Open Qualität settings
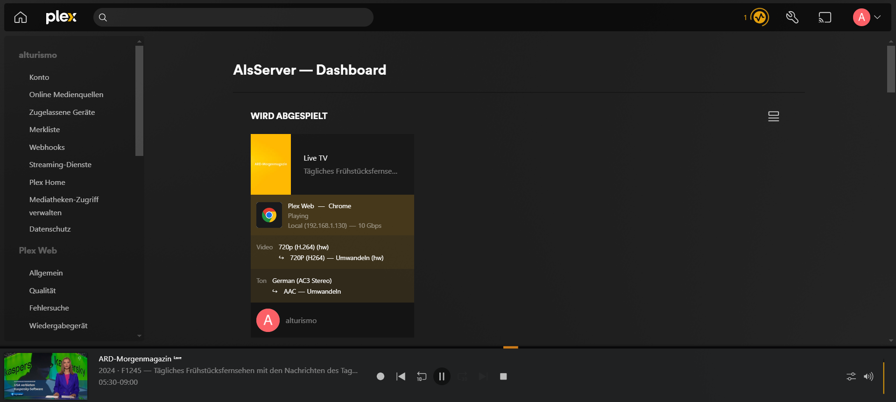 pos(42,290)
